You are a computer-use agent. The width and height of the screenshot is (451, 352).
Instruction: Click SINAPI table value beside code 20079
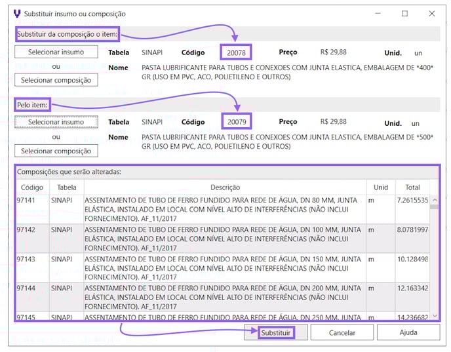tap(152, 122)
